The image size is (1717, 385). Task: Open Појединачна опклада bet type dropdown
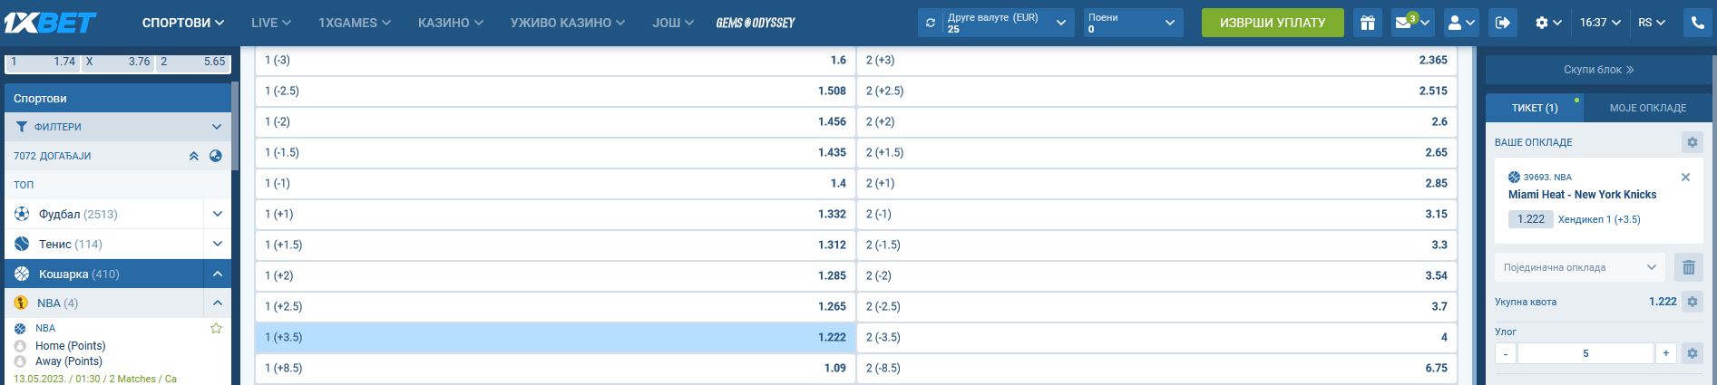[1579, 267]
